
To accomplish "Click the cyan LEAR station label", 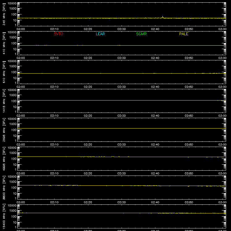I will [x=100, y=34].
